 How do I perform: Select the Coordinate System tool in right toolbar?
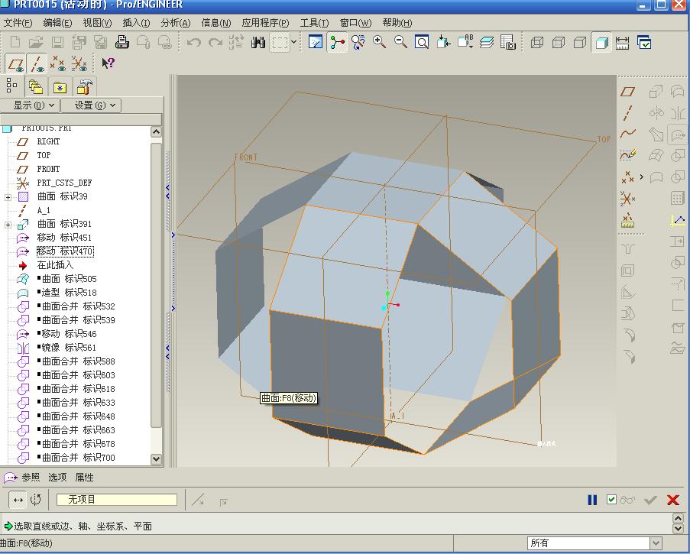627,199
